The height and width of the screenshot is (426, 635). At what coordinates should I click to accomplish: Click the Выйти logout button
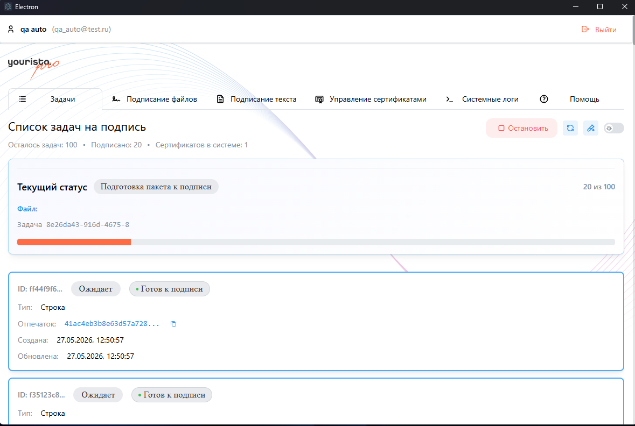tap(599, 30)
